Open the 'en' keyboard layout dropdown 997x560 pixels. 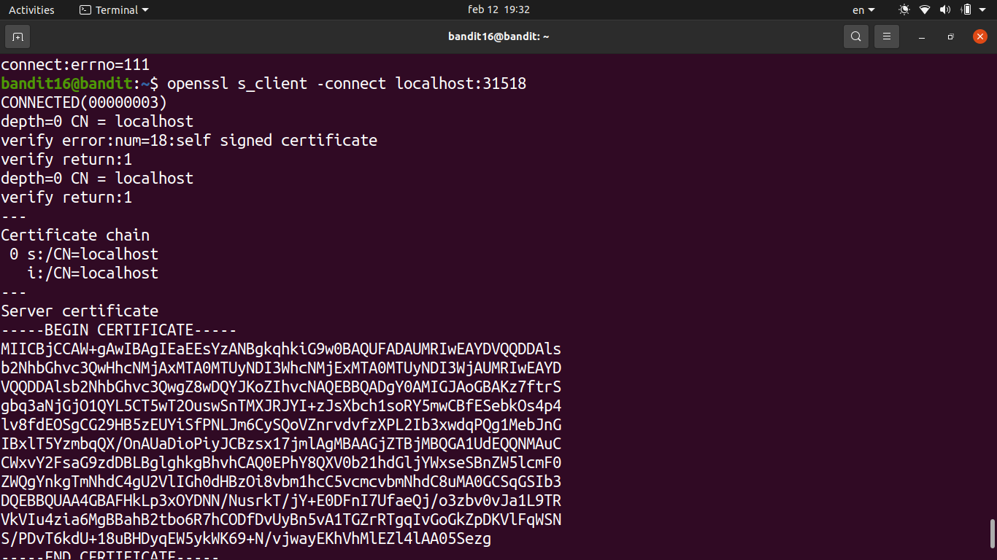pyautogui.click(x=863, y=10)
